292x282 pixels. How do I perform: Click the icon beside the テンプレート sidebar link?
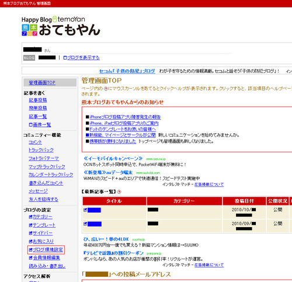point(30,225)
